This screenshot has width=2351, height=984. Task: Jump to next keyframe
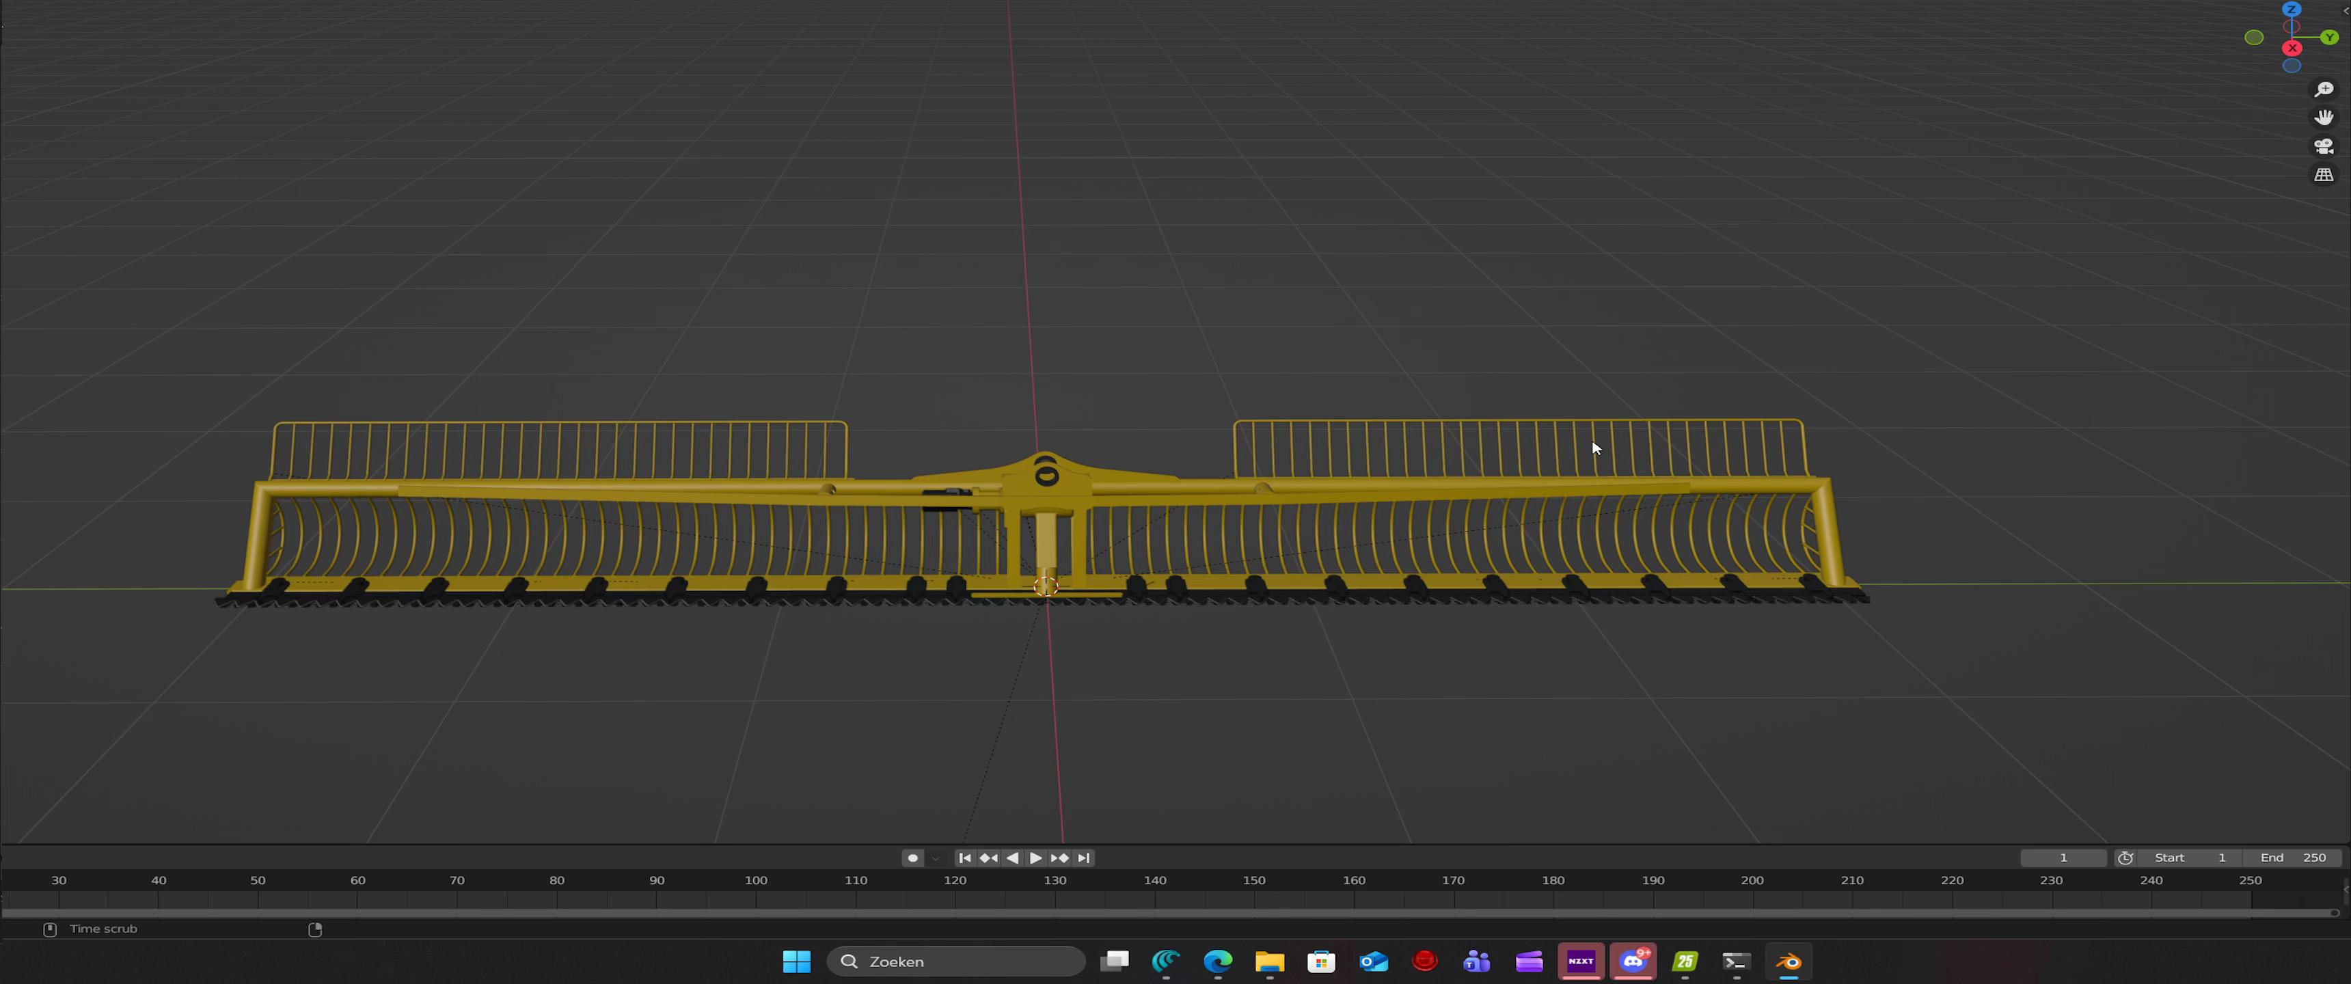click(1059, 858)
